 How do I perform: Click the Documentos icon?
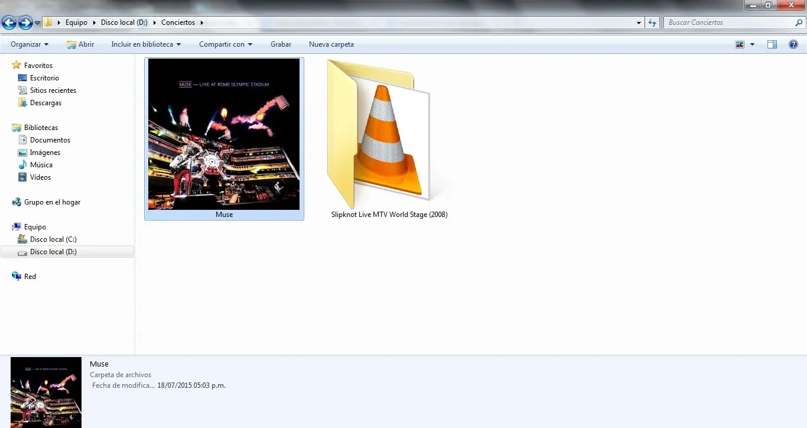pos(22,140)
